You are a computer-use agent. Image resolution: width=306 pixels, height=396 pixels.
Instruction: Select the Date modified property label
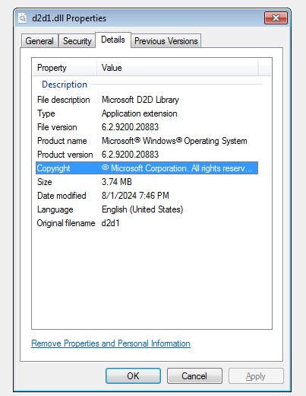(x=62, y=196)
